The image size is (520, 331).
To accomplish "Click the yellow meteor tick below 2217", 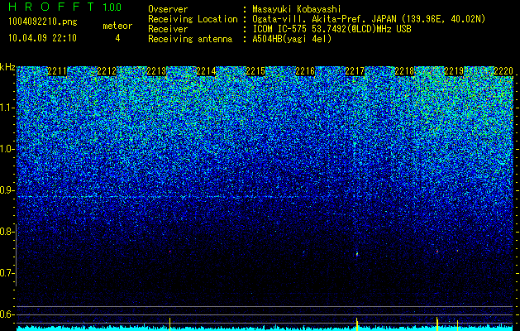I will [357, 324].
